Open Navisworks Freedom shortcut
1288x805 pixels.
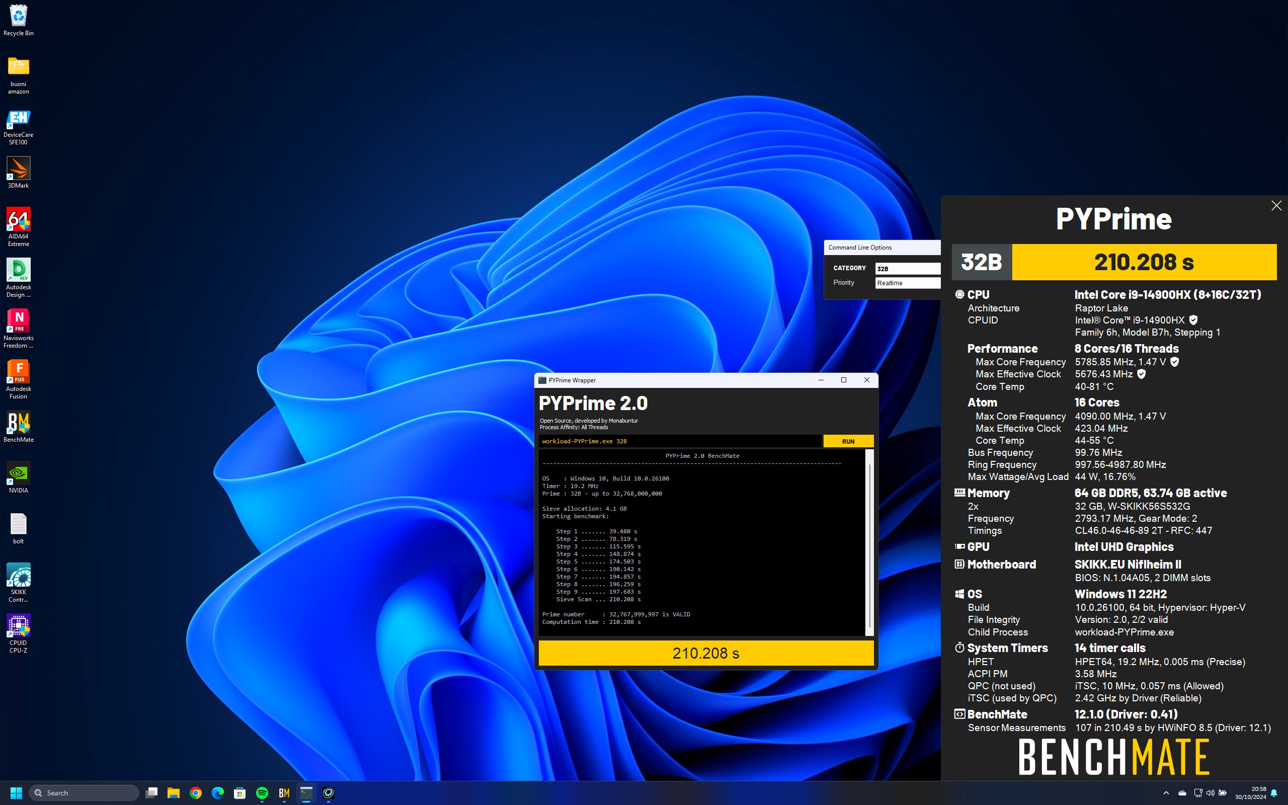point(18,329)
